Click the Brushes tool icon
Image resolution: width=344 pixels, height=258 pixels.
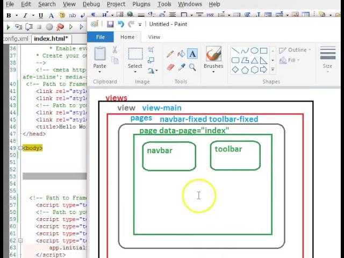click(x=213, y=54)
